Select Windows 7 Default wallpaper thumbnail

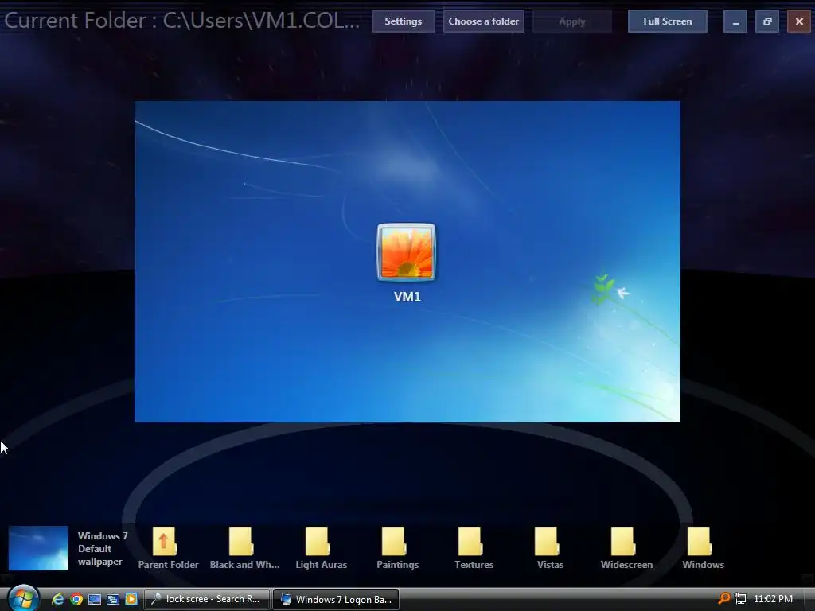pyautogui.click(x=38, y=548)
